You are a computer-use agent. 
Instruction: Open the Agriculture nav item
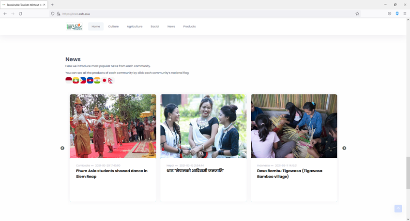(135, 27)
